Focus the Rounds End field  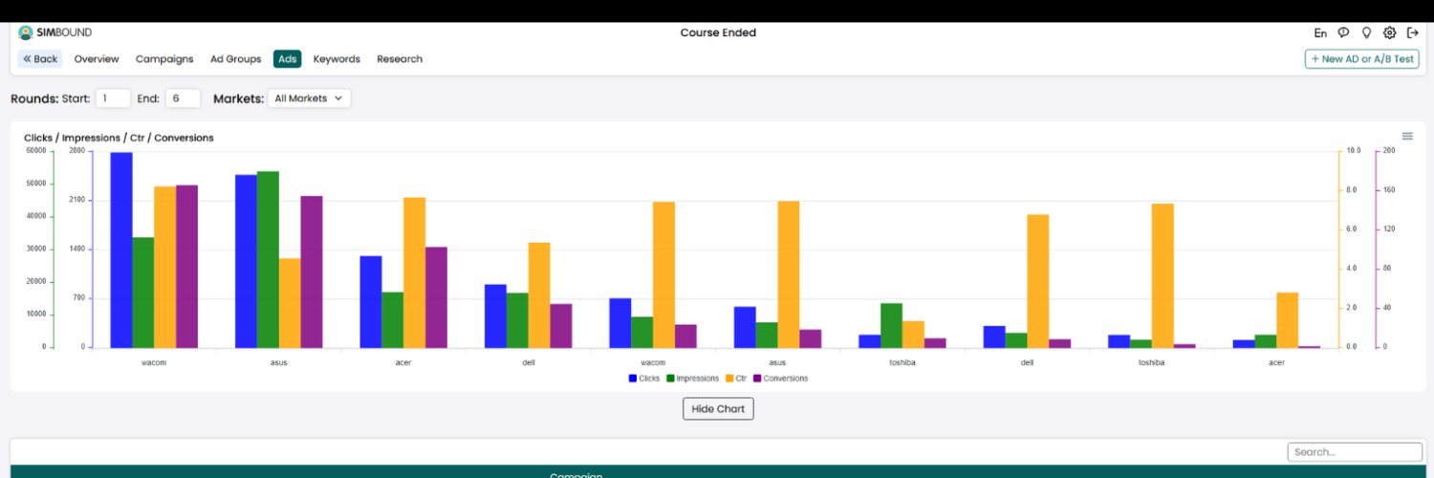pos(183,98)
